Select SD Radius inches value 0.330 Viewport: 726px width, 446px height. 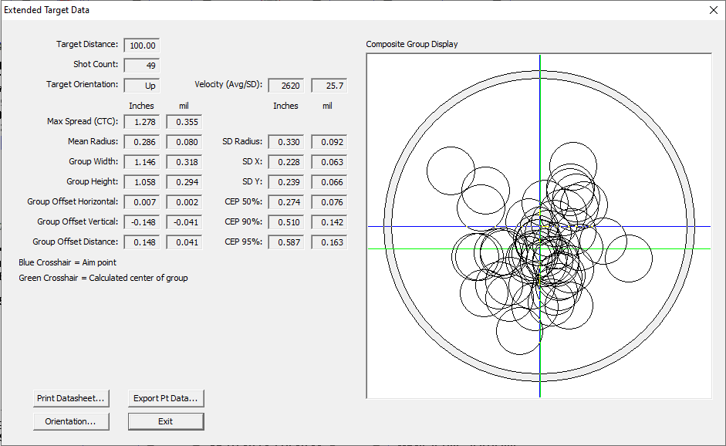click(x=285, y=142)
